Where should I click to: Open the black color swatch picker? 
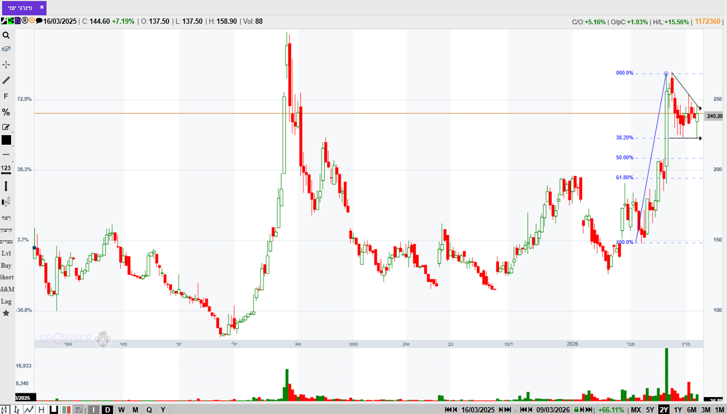(x=6, y=140)
